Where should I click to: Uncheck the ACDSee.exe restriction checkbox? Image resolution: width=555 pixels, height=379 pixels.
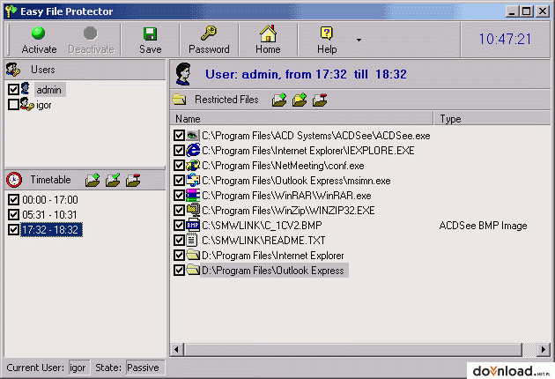pyautogui.click(x=179, y=136)
